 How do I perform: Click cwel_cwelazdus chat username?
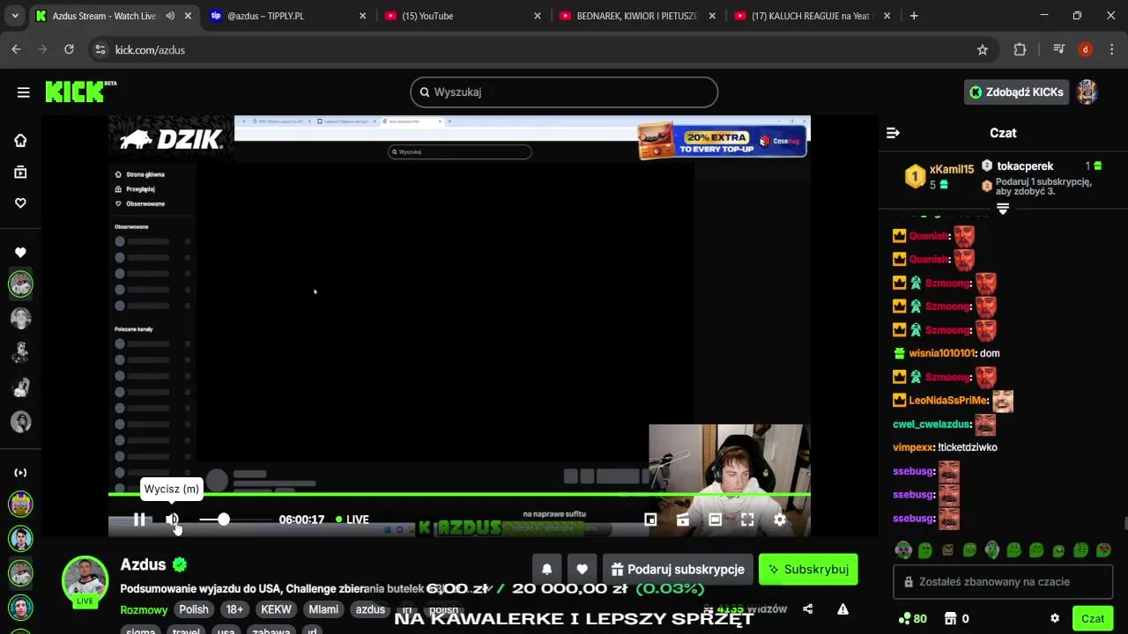click(x=931, y=424)
